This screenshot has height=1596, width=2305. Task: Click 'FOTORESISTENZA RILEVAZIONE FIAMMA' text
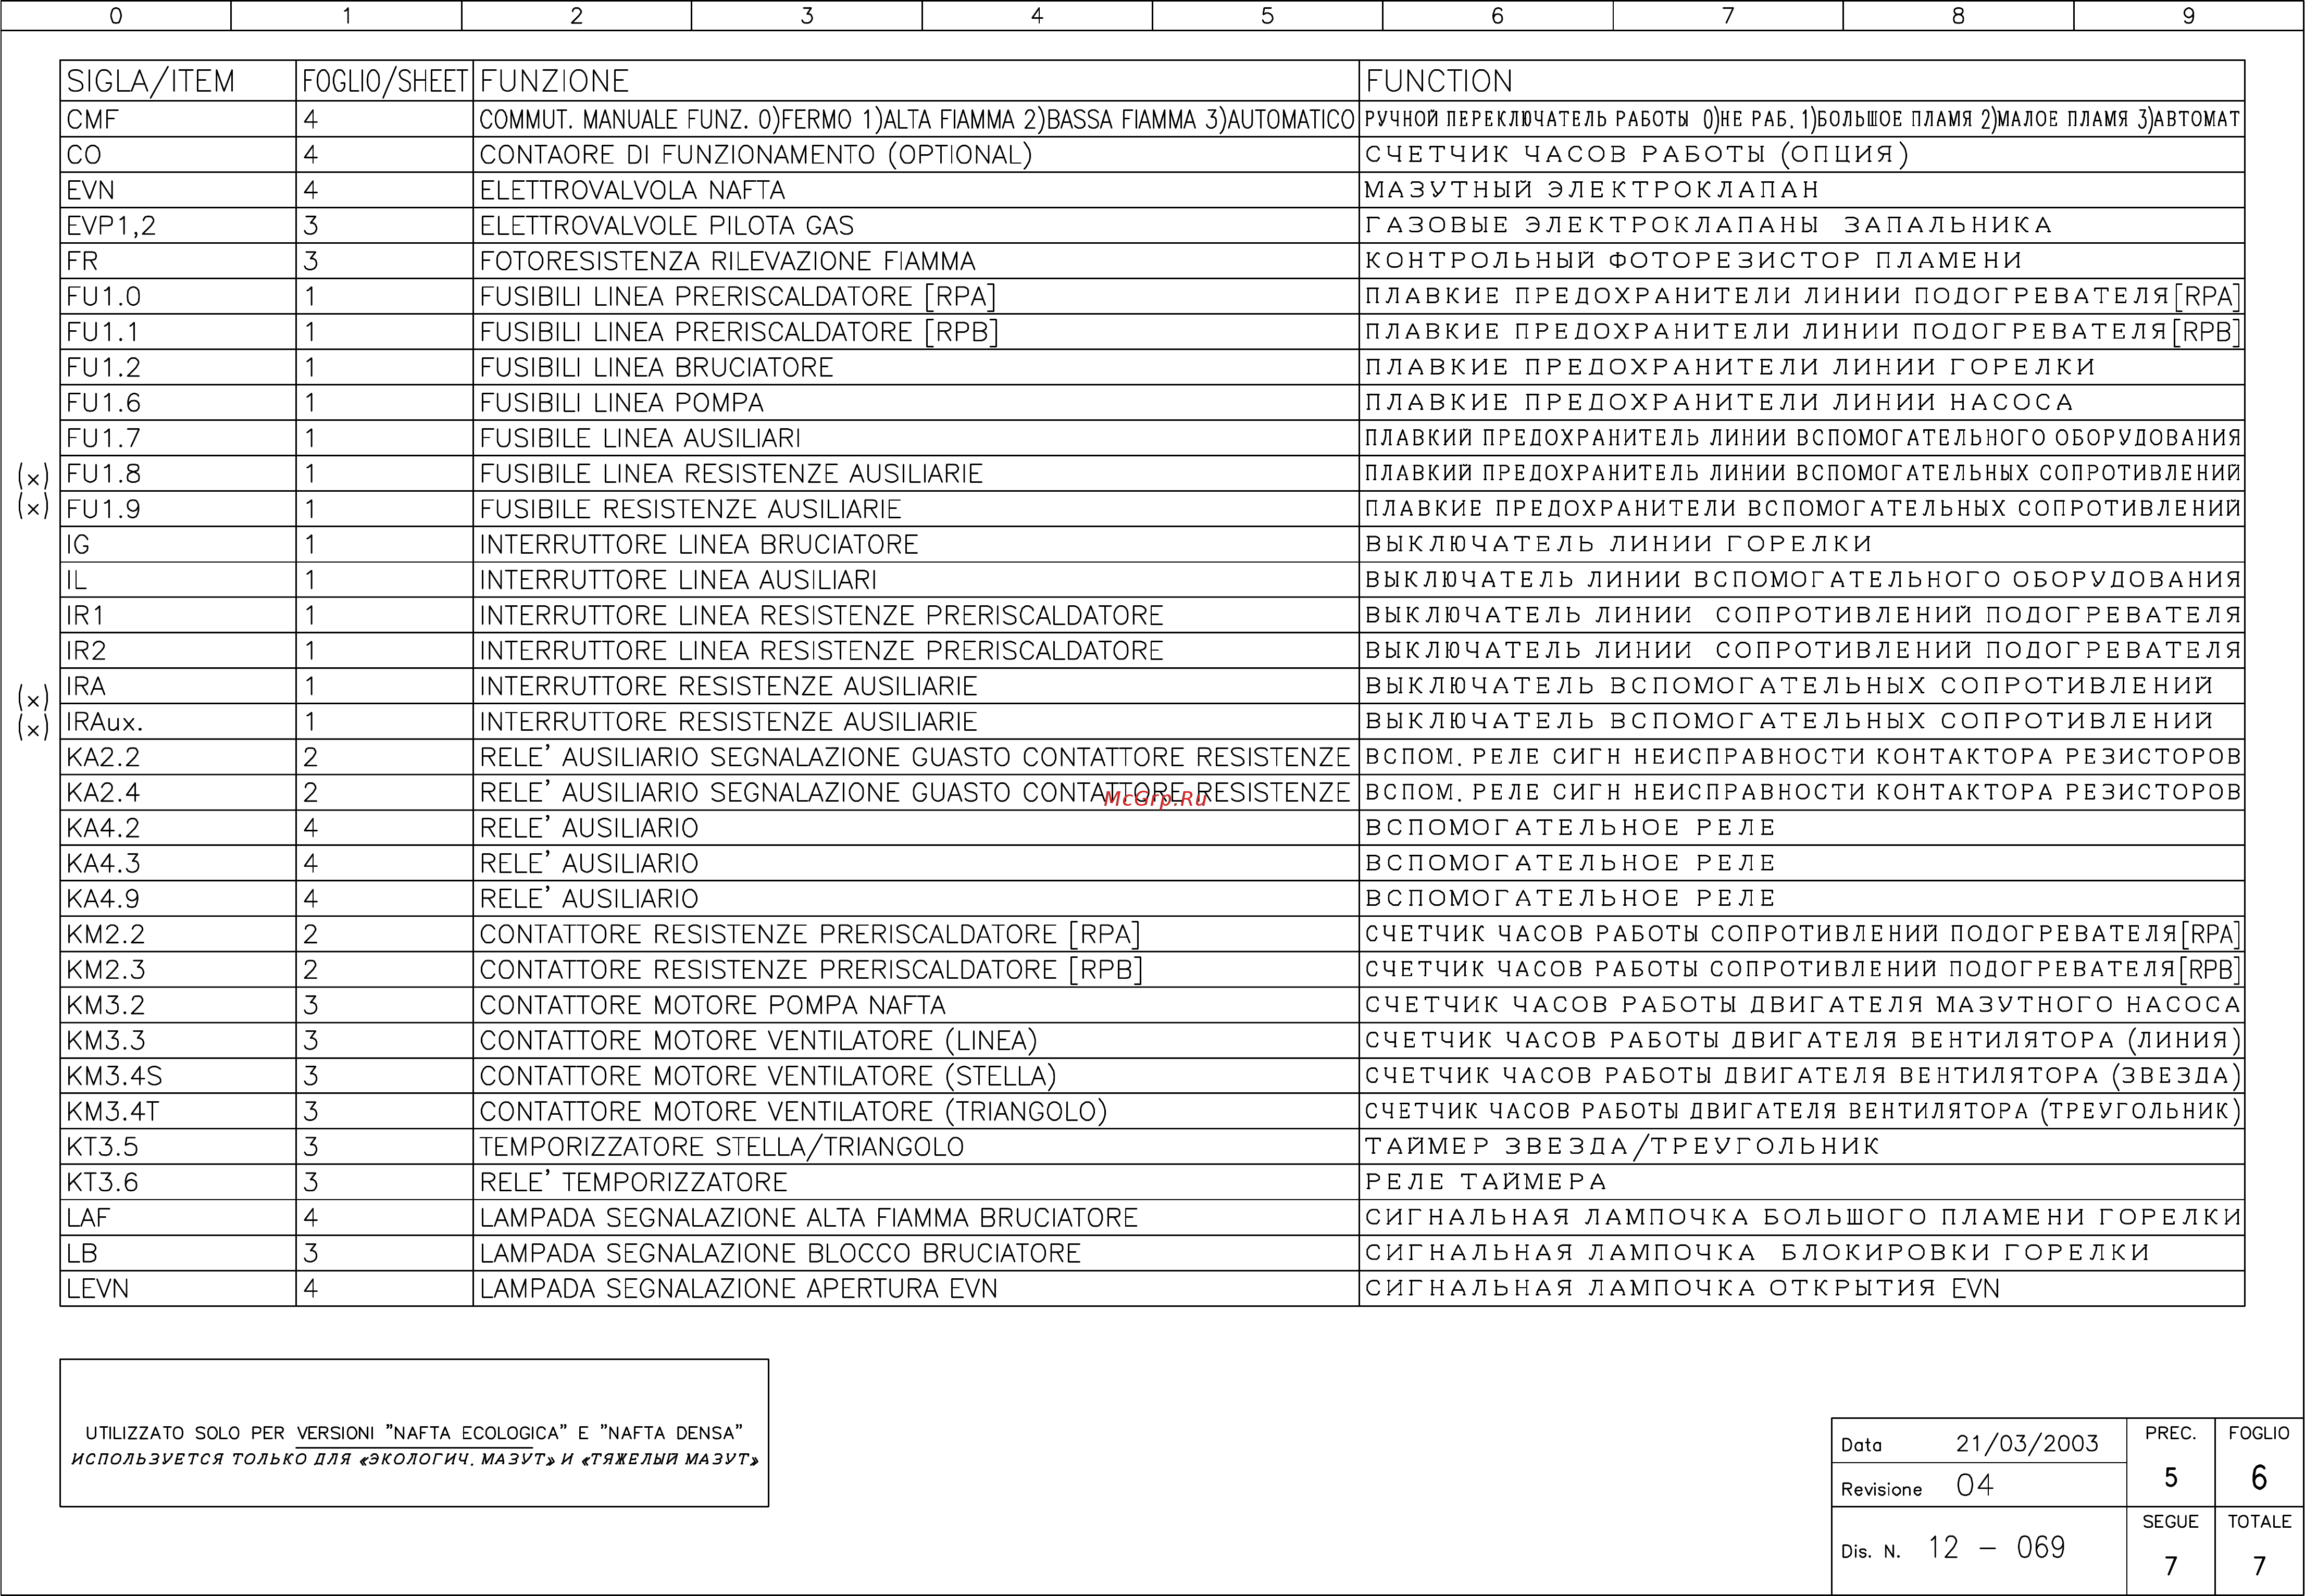[x=727, y=261]
